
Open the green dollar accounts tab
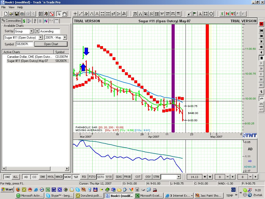(x=24, y=21)
